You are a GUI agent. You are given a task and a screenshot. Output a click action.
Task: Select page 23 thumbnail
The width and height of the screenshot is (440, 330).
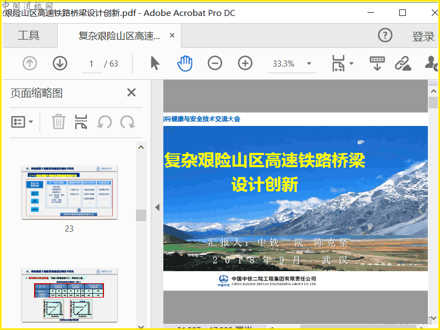point(70,192)
